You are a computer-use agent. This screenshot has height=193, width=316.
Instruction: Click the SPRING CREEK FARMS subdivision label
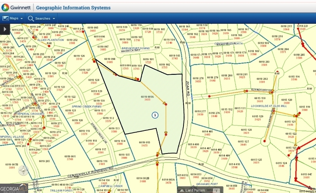tap(87, 106)
